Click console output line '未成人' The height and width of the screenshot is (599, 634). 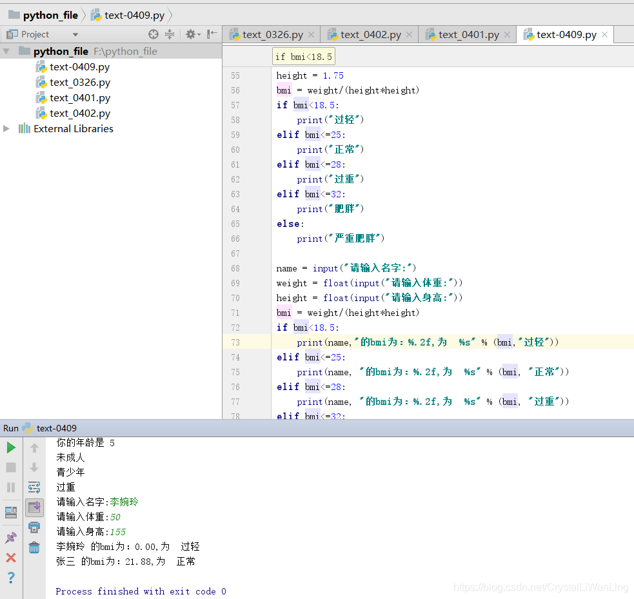[70, 458]
